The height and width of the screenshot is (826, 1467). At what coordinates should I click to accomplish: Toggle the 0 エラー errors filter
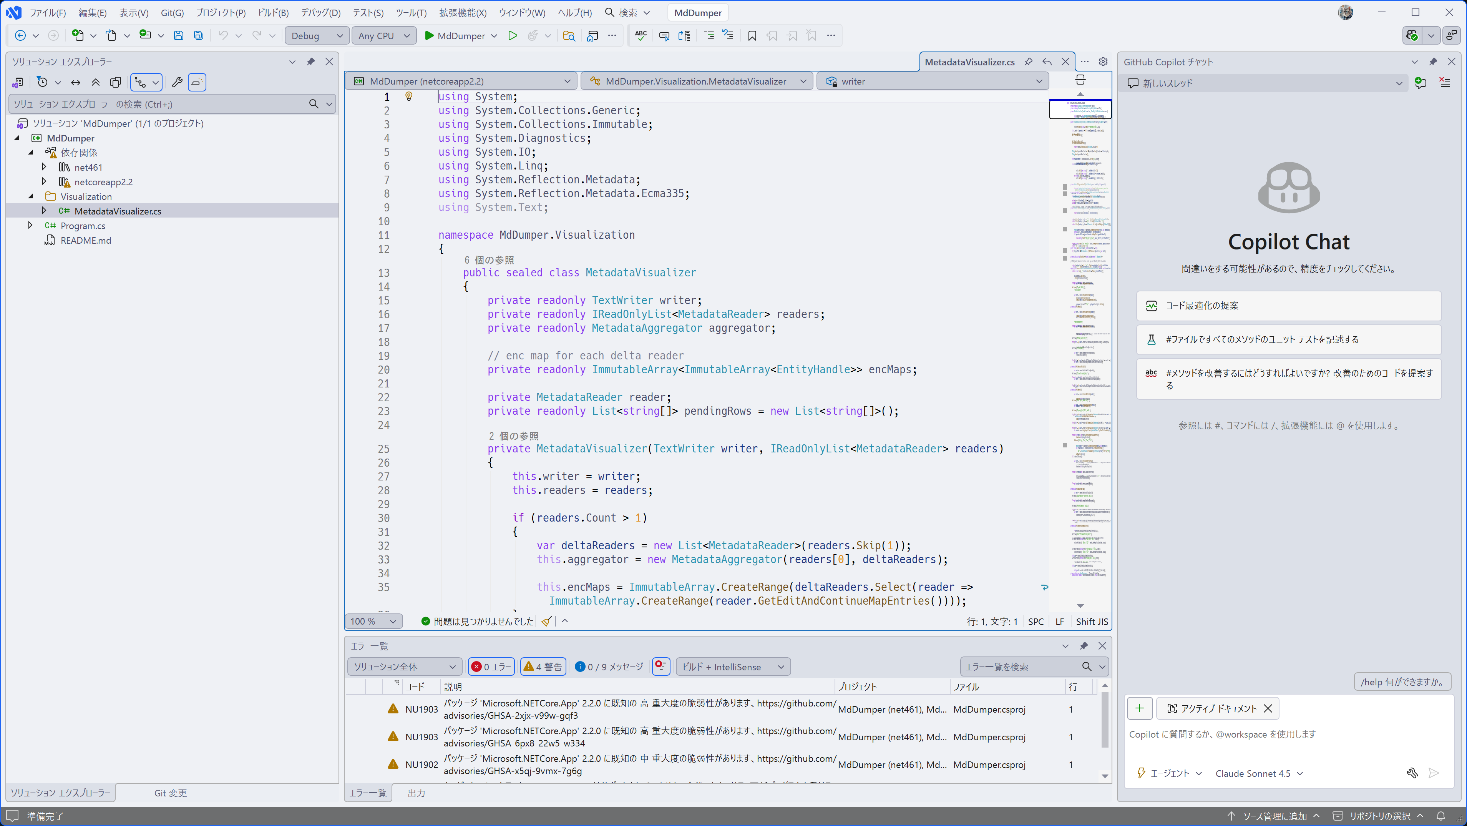tap(491, 666)
